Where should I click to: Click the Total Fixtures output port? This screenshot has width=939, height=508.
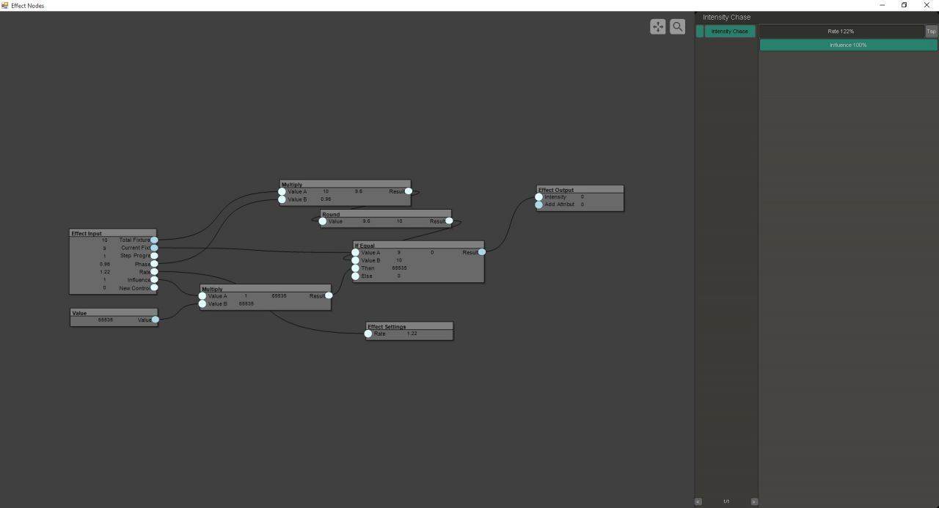click(154, 240)
